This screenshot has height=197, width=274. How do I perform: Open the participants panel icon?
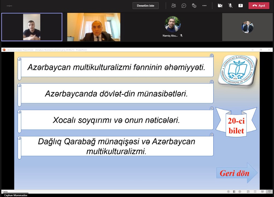[173, 5]
